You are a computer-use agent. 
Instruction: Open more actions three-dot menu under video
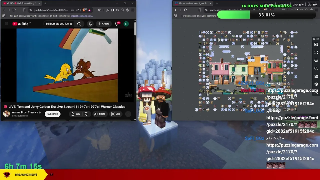128,114
